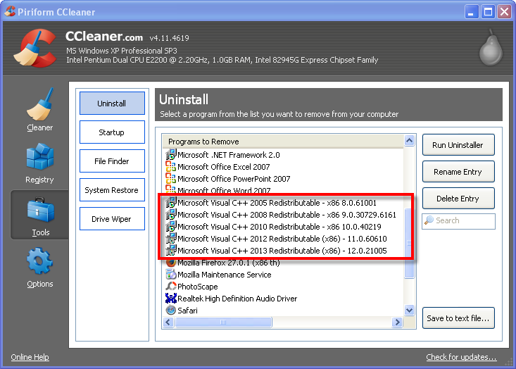Click the Microsoft Office PowerPoint 2007 icon

(x=170, y=178)
